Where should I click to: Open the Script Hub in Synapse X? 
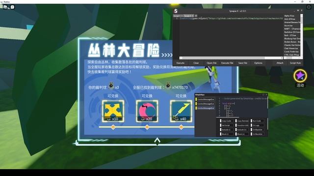[x=295, y=63]
